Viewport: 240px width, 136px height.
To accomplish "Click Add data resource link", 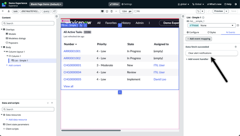I will tap(16, 120).
